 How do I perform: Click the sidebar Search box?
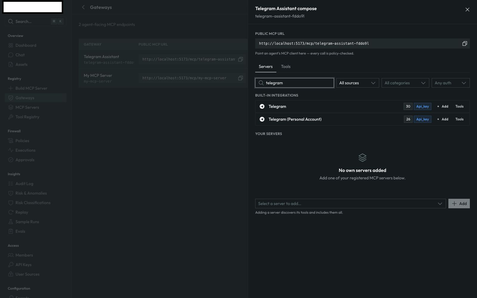(35, 21)
